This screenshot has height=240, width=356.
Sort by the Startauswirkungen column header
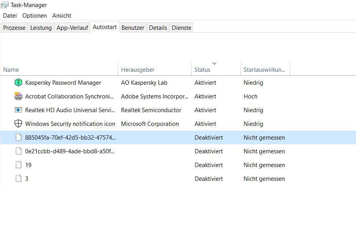click(x=265, y=69)
